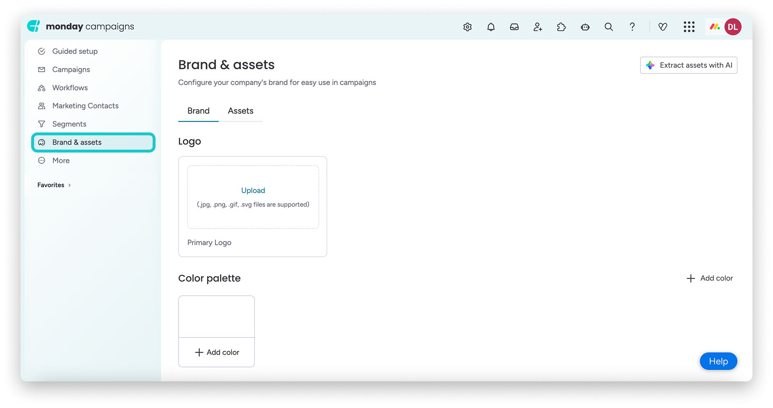Switch to the Brand tab
The width and height of the screenshot is (773, 408).
pyautogui.click(x=198, y=111)
